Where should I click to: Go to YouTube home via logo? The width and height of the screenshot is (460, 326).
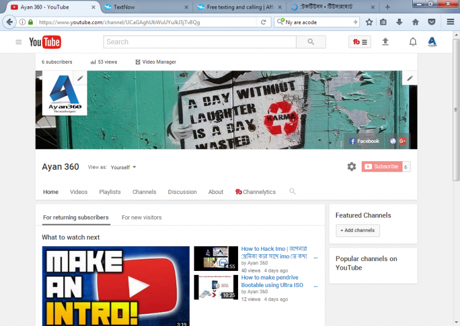[x=45, y=42]
